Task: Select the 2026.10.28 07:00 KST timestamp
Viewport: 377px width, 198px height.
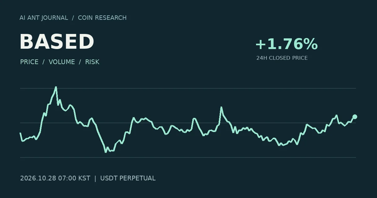Action: click(55, 178)
